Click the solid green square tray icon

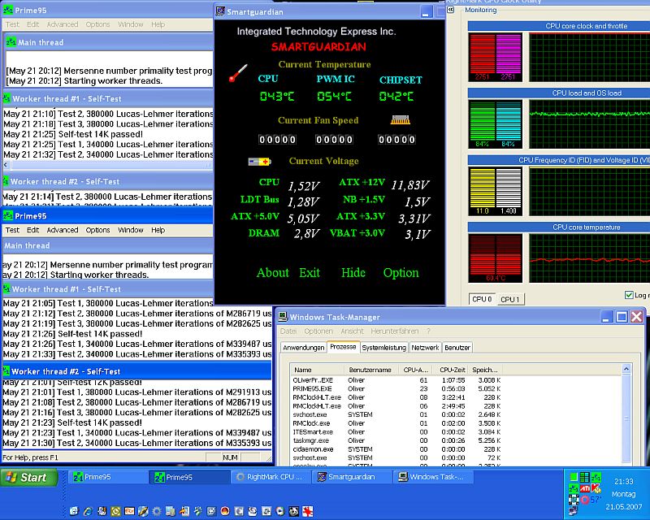(x=574, y=477)
